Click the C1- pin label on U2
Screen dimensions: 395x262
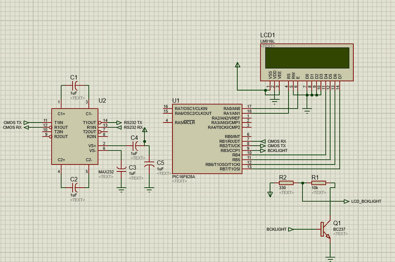[x=89, y=114]
